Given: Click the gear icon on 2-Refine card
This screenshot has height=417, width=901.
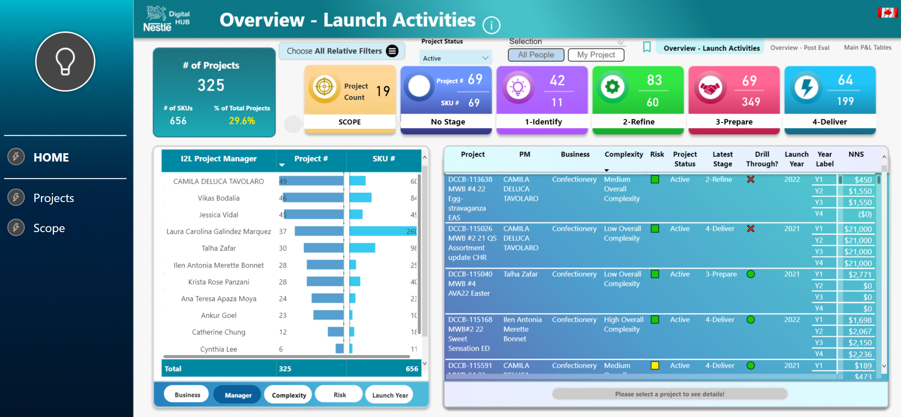Looking at the screenshot, I should coord(613,87).
